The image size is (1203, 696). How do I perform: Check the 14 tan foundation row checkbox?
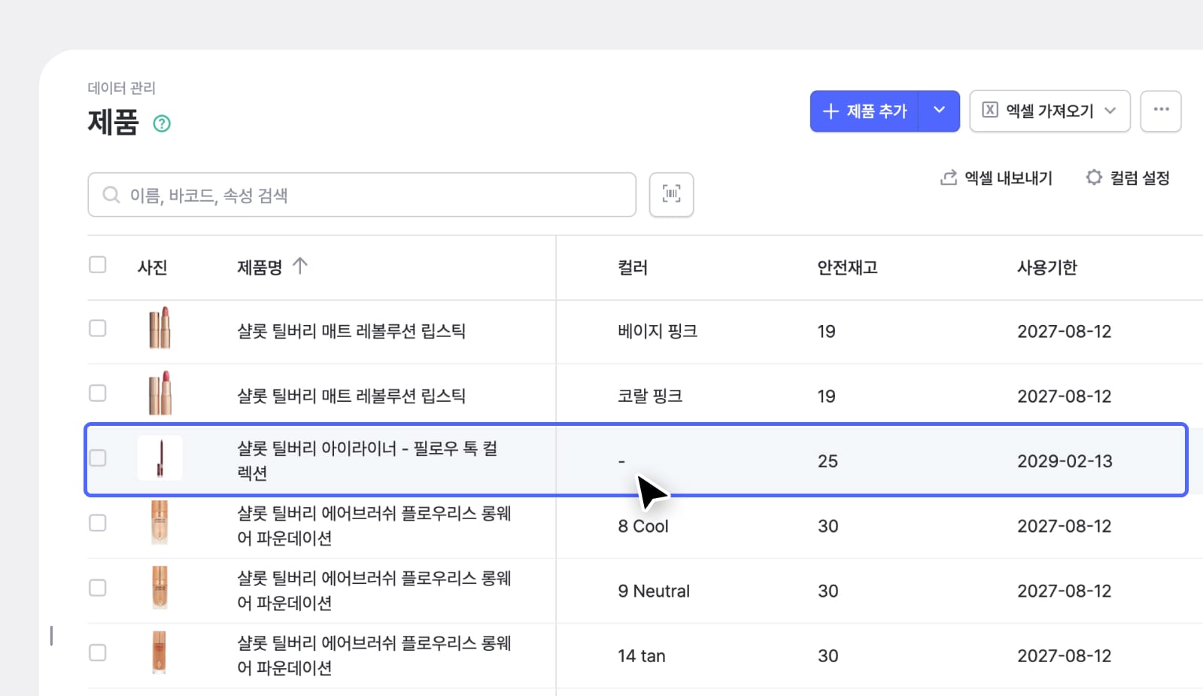98,652
